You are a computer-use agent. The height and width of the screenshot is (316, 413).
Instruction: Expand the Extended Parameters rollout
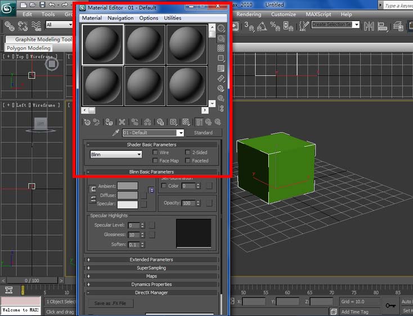(151, 260)
